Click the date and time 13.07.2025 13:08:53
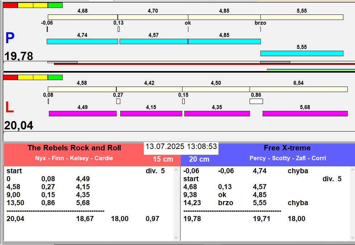Viewport: 355px width, 245px height. point(181,146)
